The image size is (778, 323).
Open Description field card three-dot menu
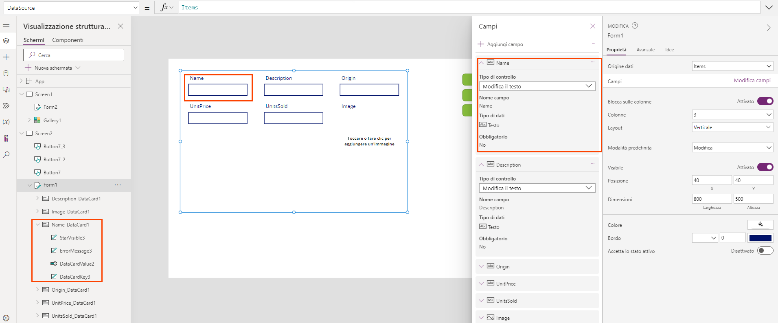(593, 164)
